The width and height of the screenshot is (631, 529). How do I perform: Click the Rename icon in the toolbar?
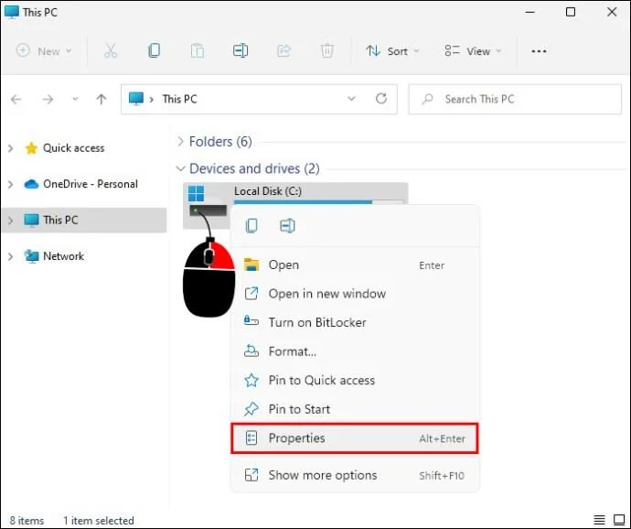(x=241, y=50)
